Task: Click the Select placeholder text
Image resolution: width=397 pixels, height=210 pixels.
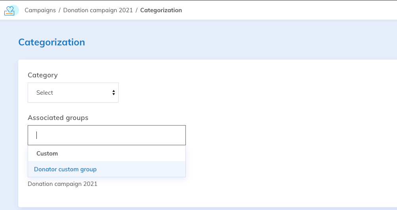Action: point(45,93)
